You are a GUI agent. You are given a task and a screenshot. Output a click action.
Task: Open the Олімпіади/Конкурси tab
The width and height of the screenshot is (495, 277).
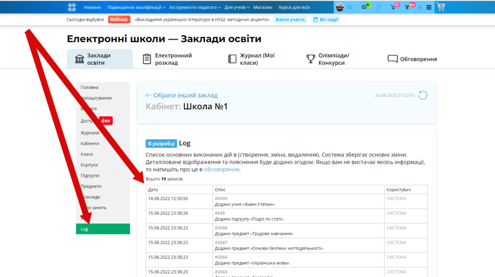tap(328, 59)
